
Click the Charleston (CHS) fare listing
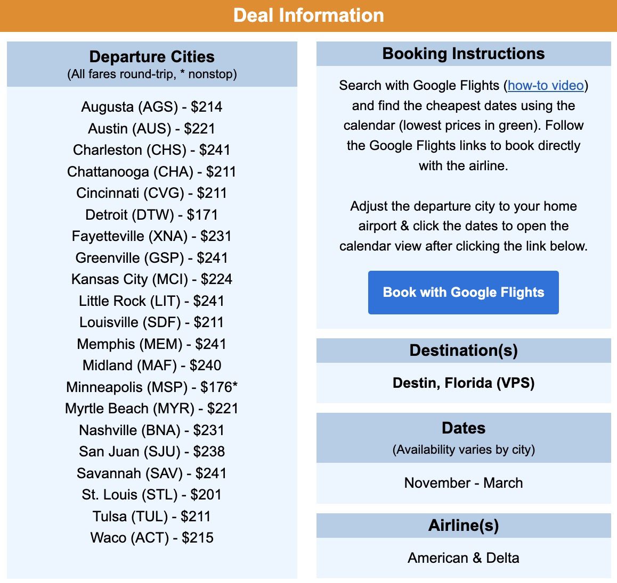point(152,150)
